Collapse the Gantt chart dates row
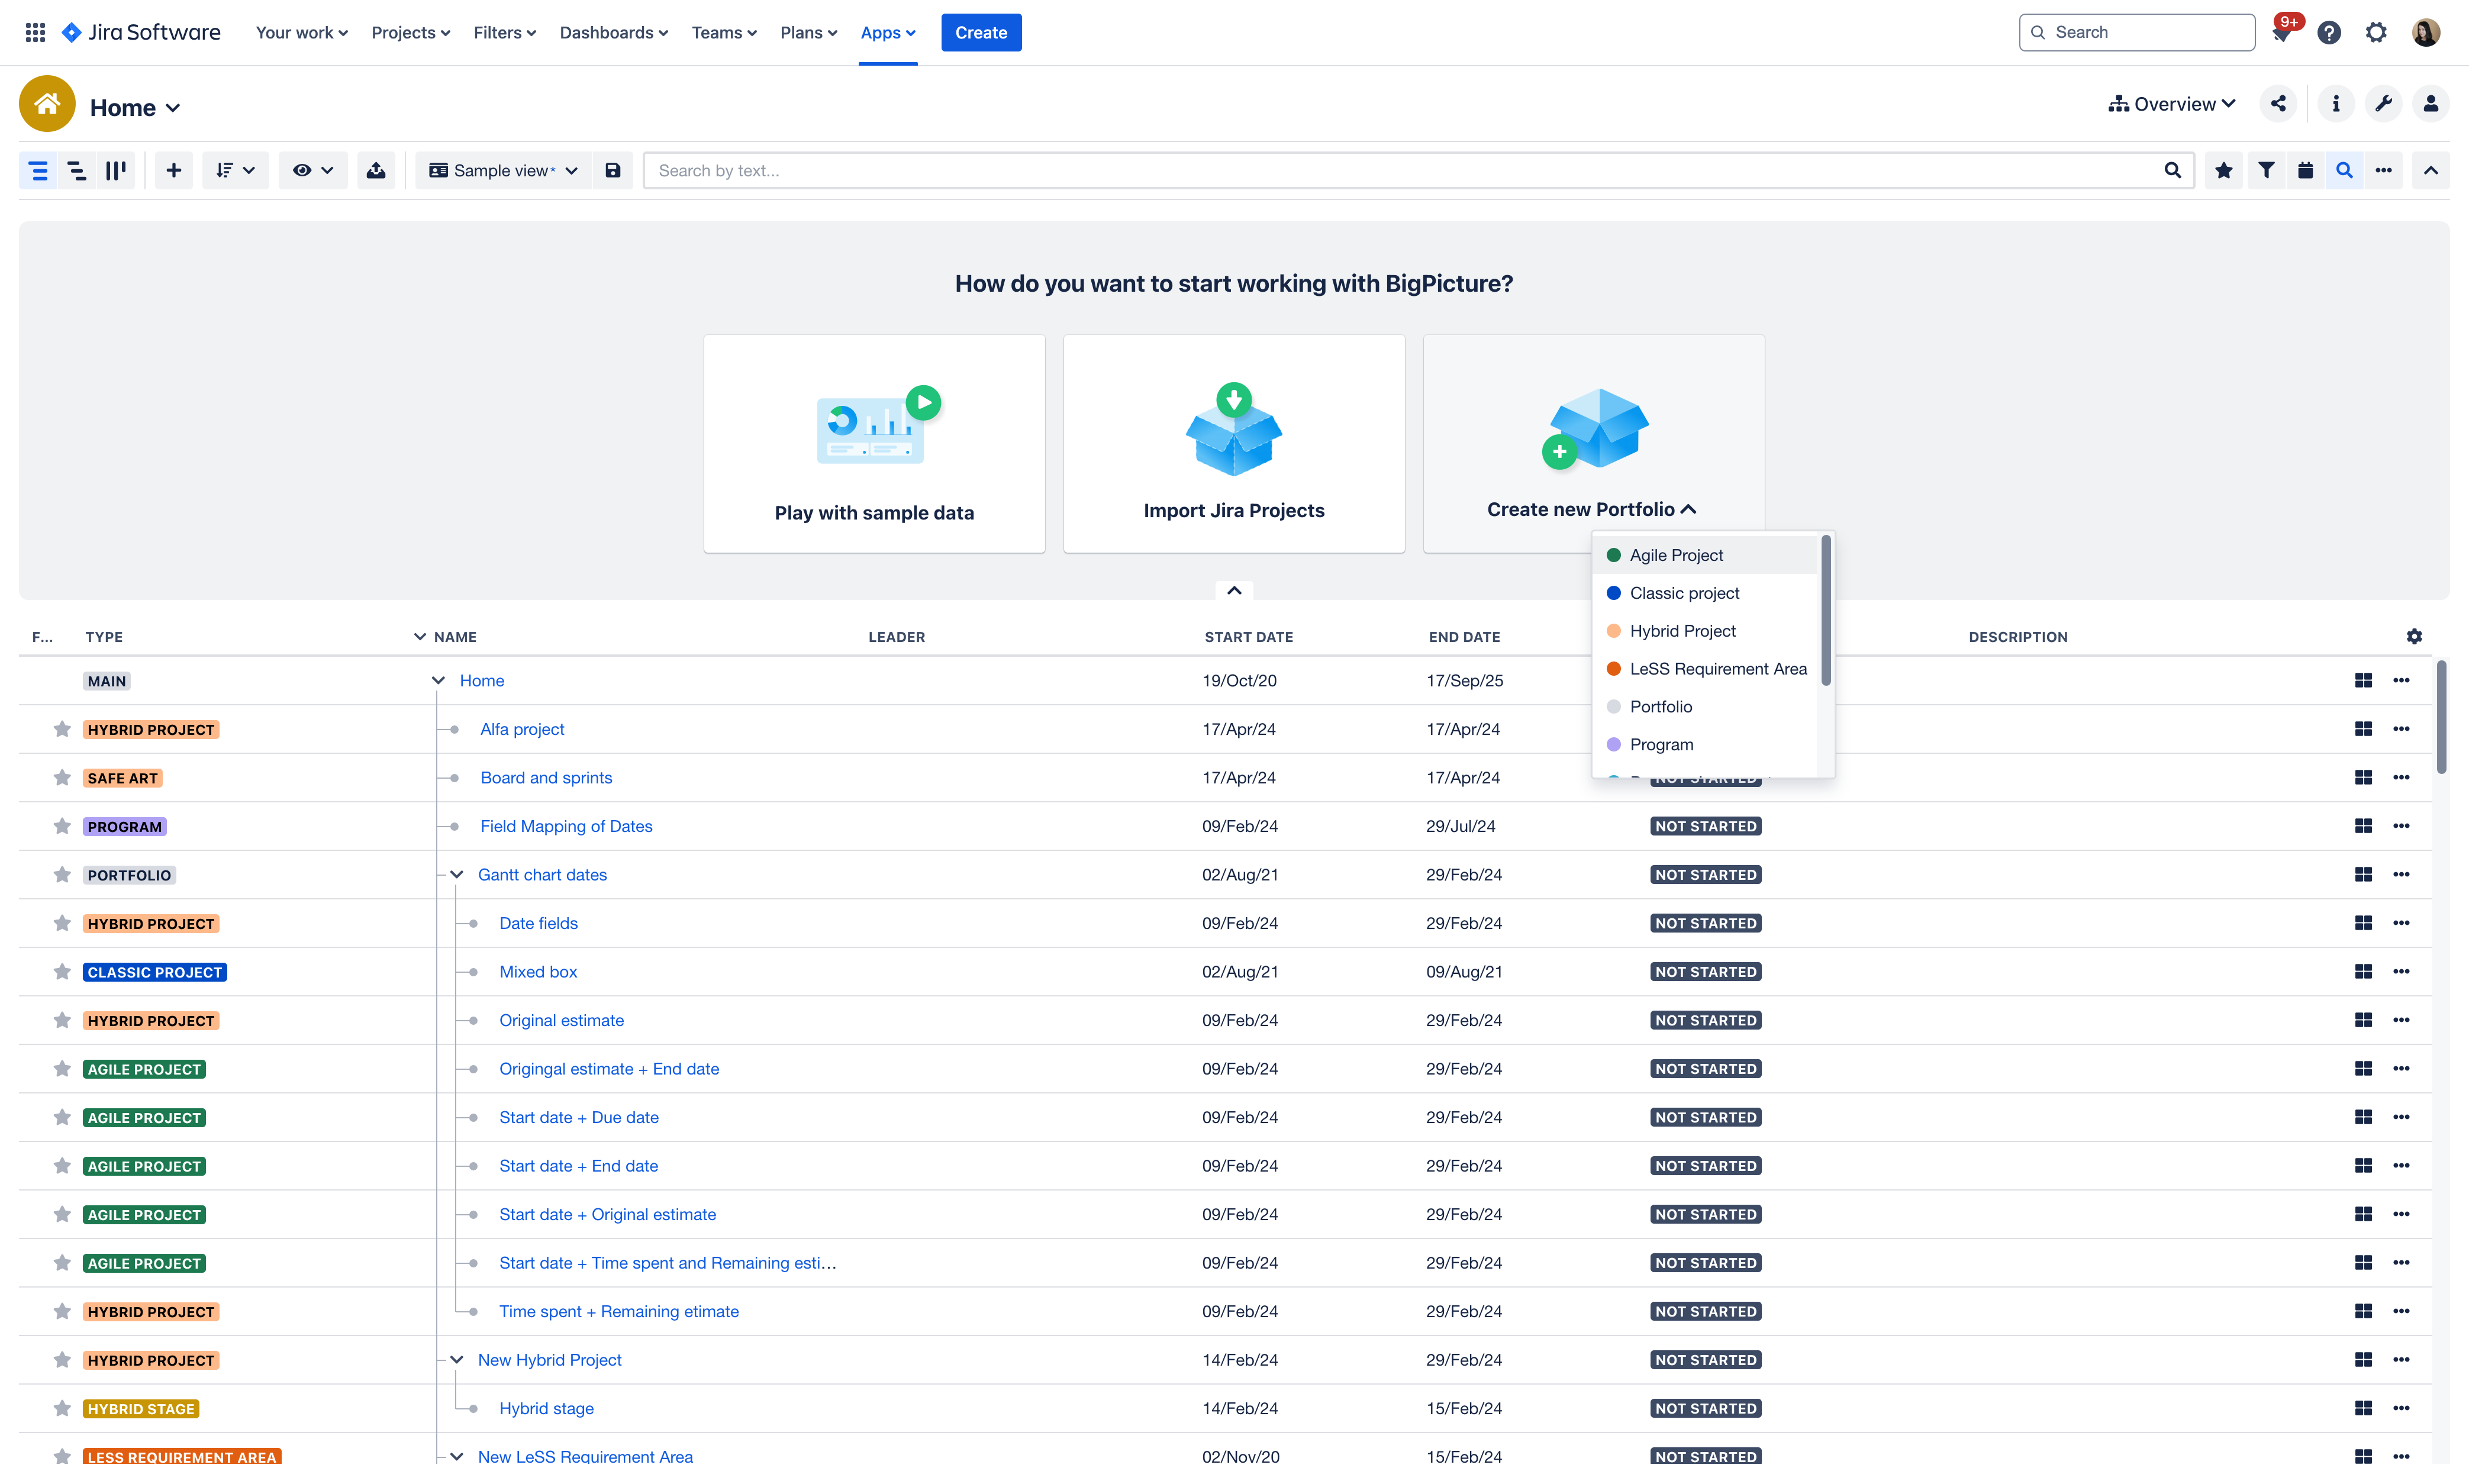Screen dimensions: 2469x1484 pyautogui.click(x=457, y=874)
